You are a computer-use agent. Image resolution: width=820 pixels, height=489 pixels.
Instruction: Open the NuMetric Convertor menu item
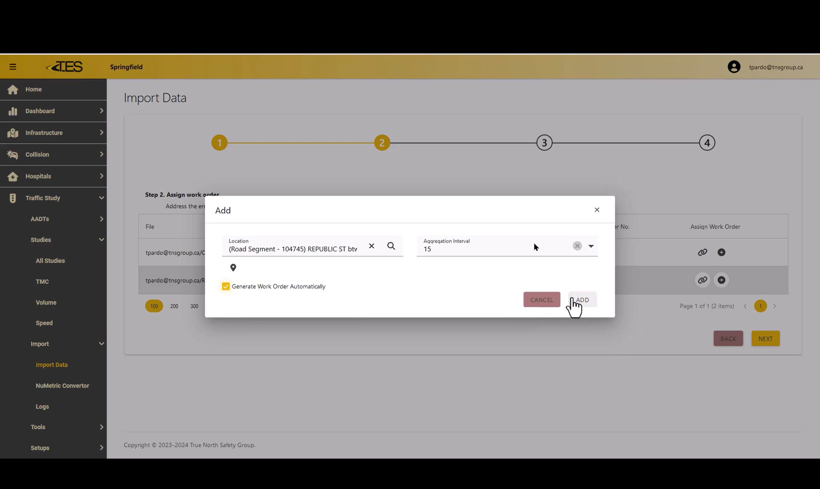coord(62,386)
